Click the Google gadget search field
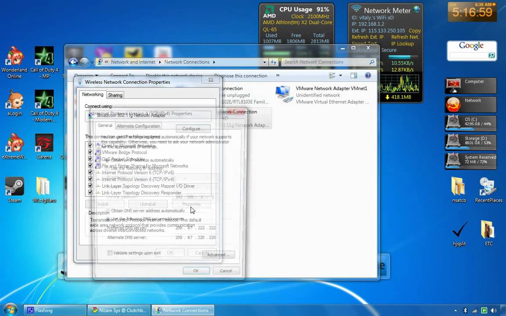506x316 pixels. (x=469, y=55)
